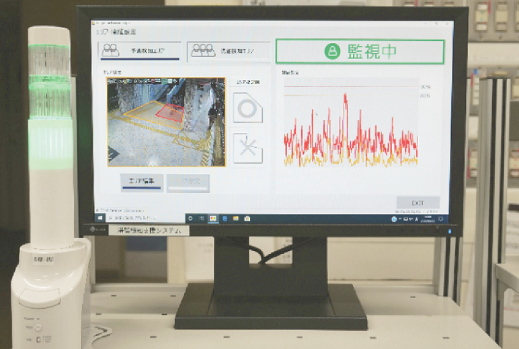Click the circle area icon

[247, 107]
